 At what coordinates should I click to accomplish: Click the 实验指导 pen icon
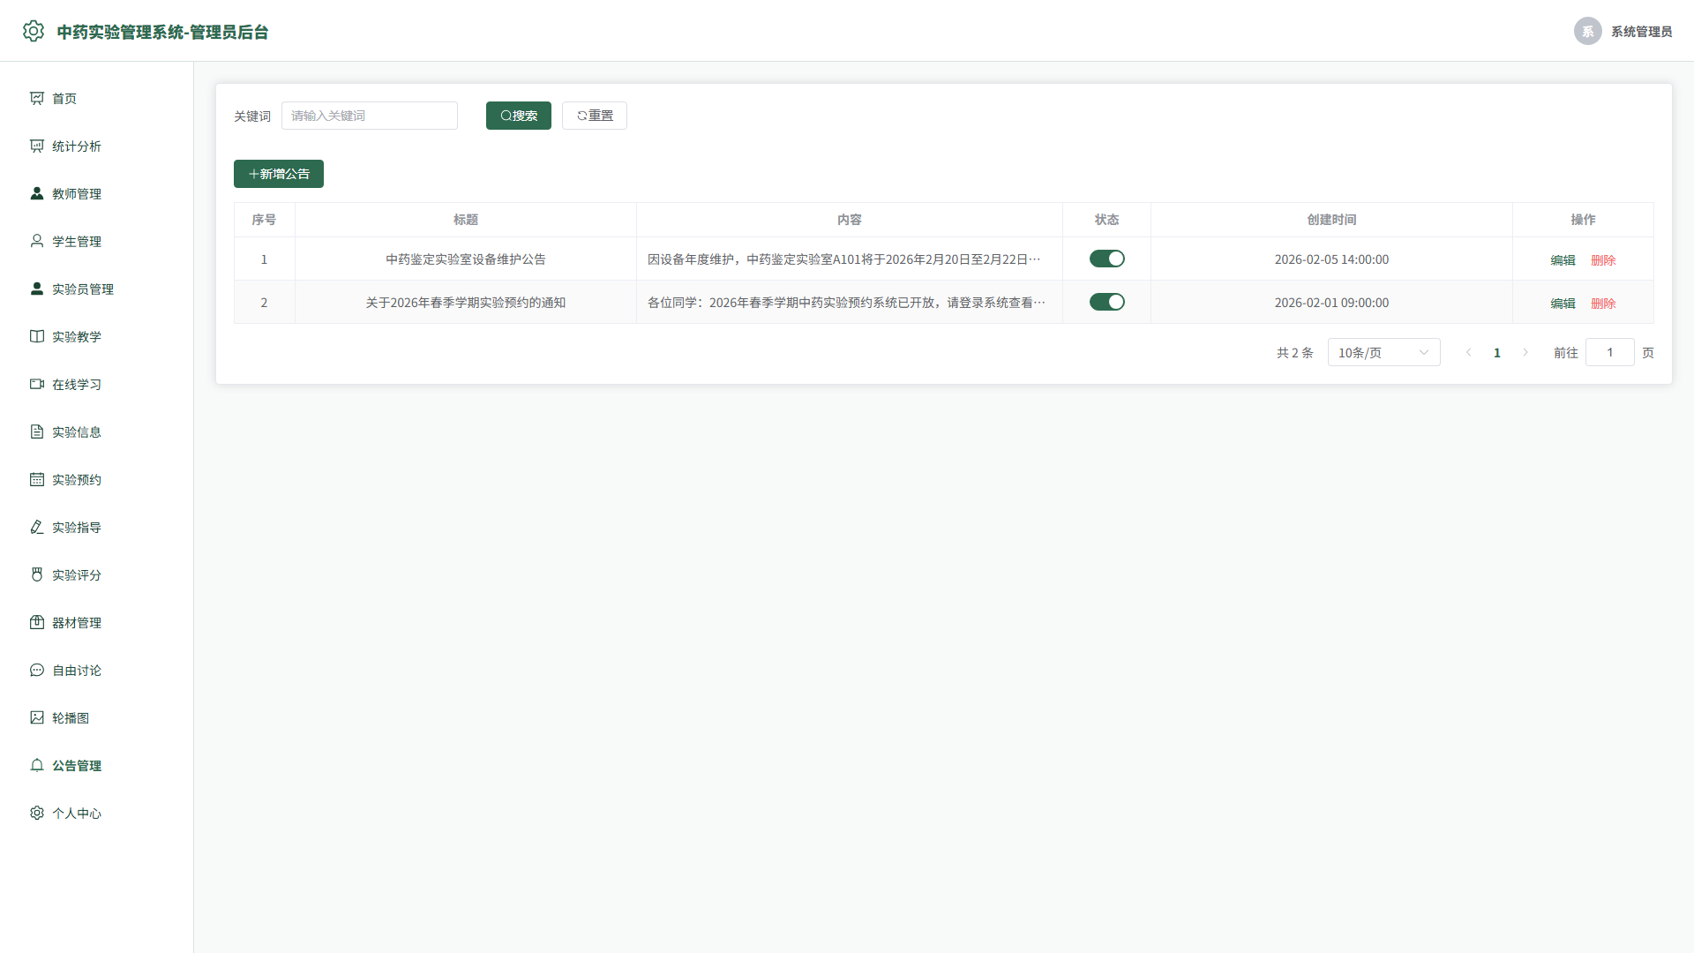click(x=37, y=527)
